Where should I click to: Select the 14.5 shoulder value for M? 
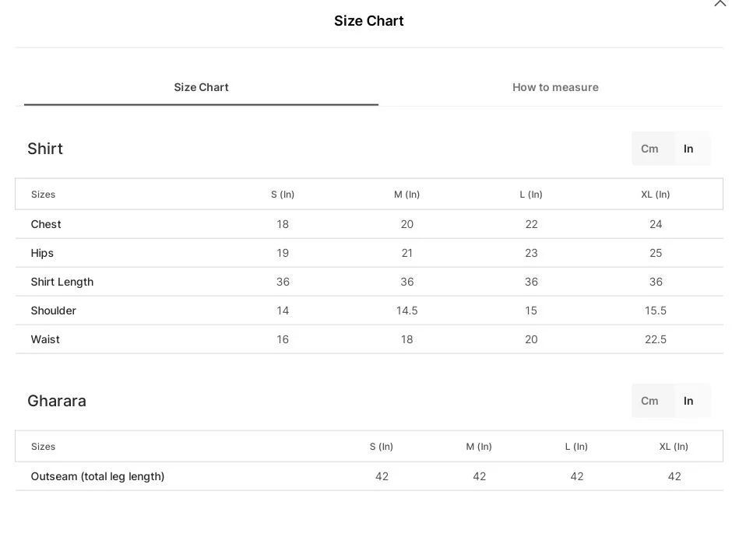[406, 311]
